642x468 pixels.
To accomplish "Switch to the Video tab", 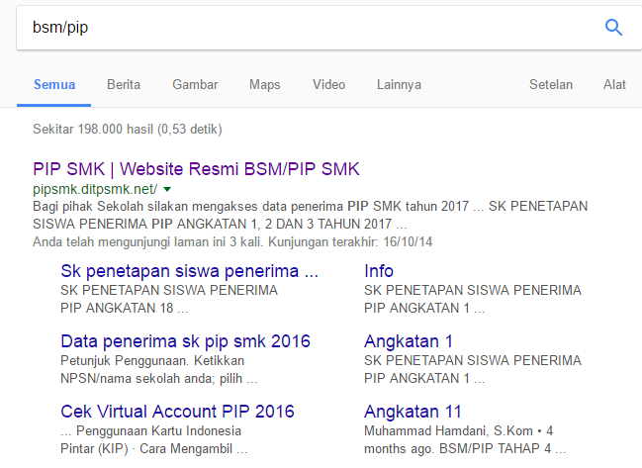I will point(328,85).
